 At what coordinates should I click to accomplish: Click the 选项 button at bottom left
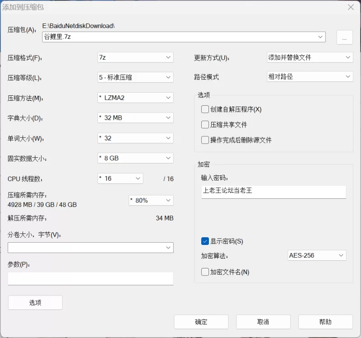coord(35,303)
